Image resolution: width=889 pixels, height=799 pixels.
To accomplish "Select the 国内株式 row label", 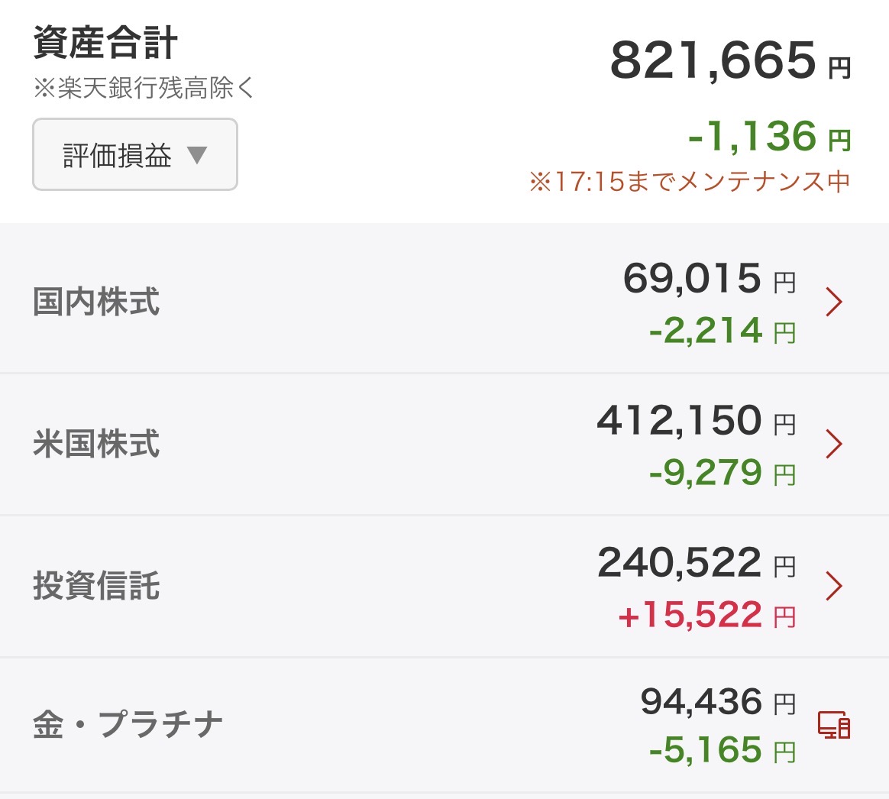I will (96, 302).
